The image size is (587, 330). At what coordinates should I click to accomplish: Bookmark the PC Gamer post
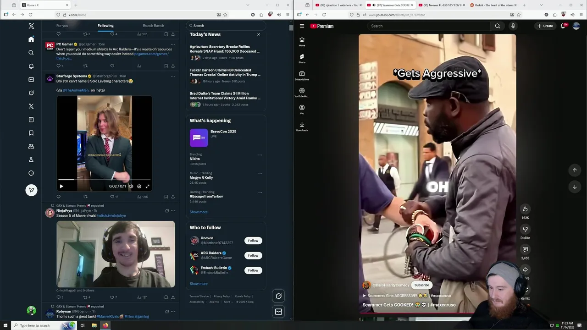(x=166, y=66)
